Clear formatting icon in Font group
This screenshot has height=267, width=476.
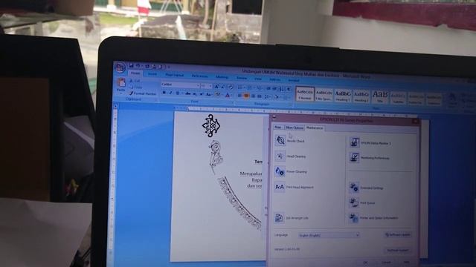click(x=231, y=88)
